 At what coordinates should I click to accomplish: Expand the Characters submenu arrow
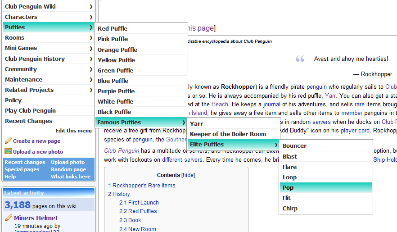[91, 17]
